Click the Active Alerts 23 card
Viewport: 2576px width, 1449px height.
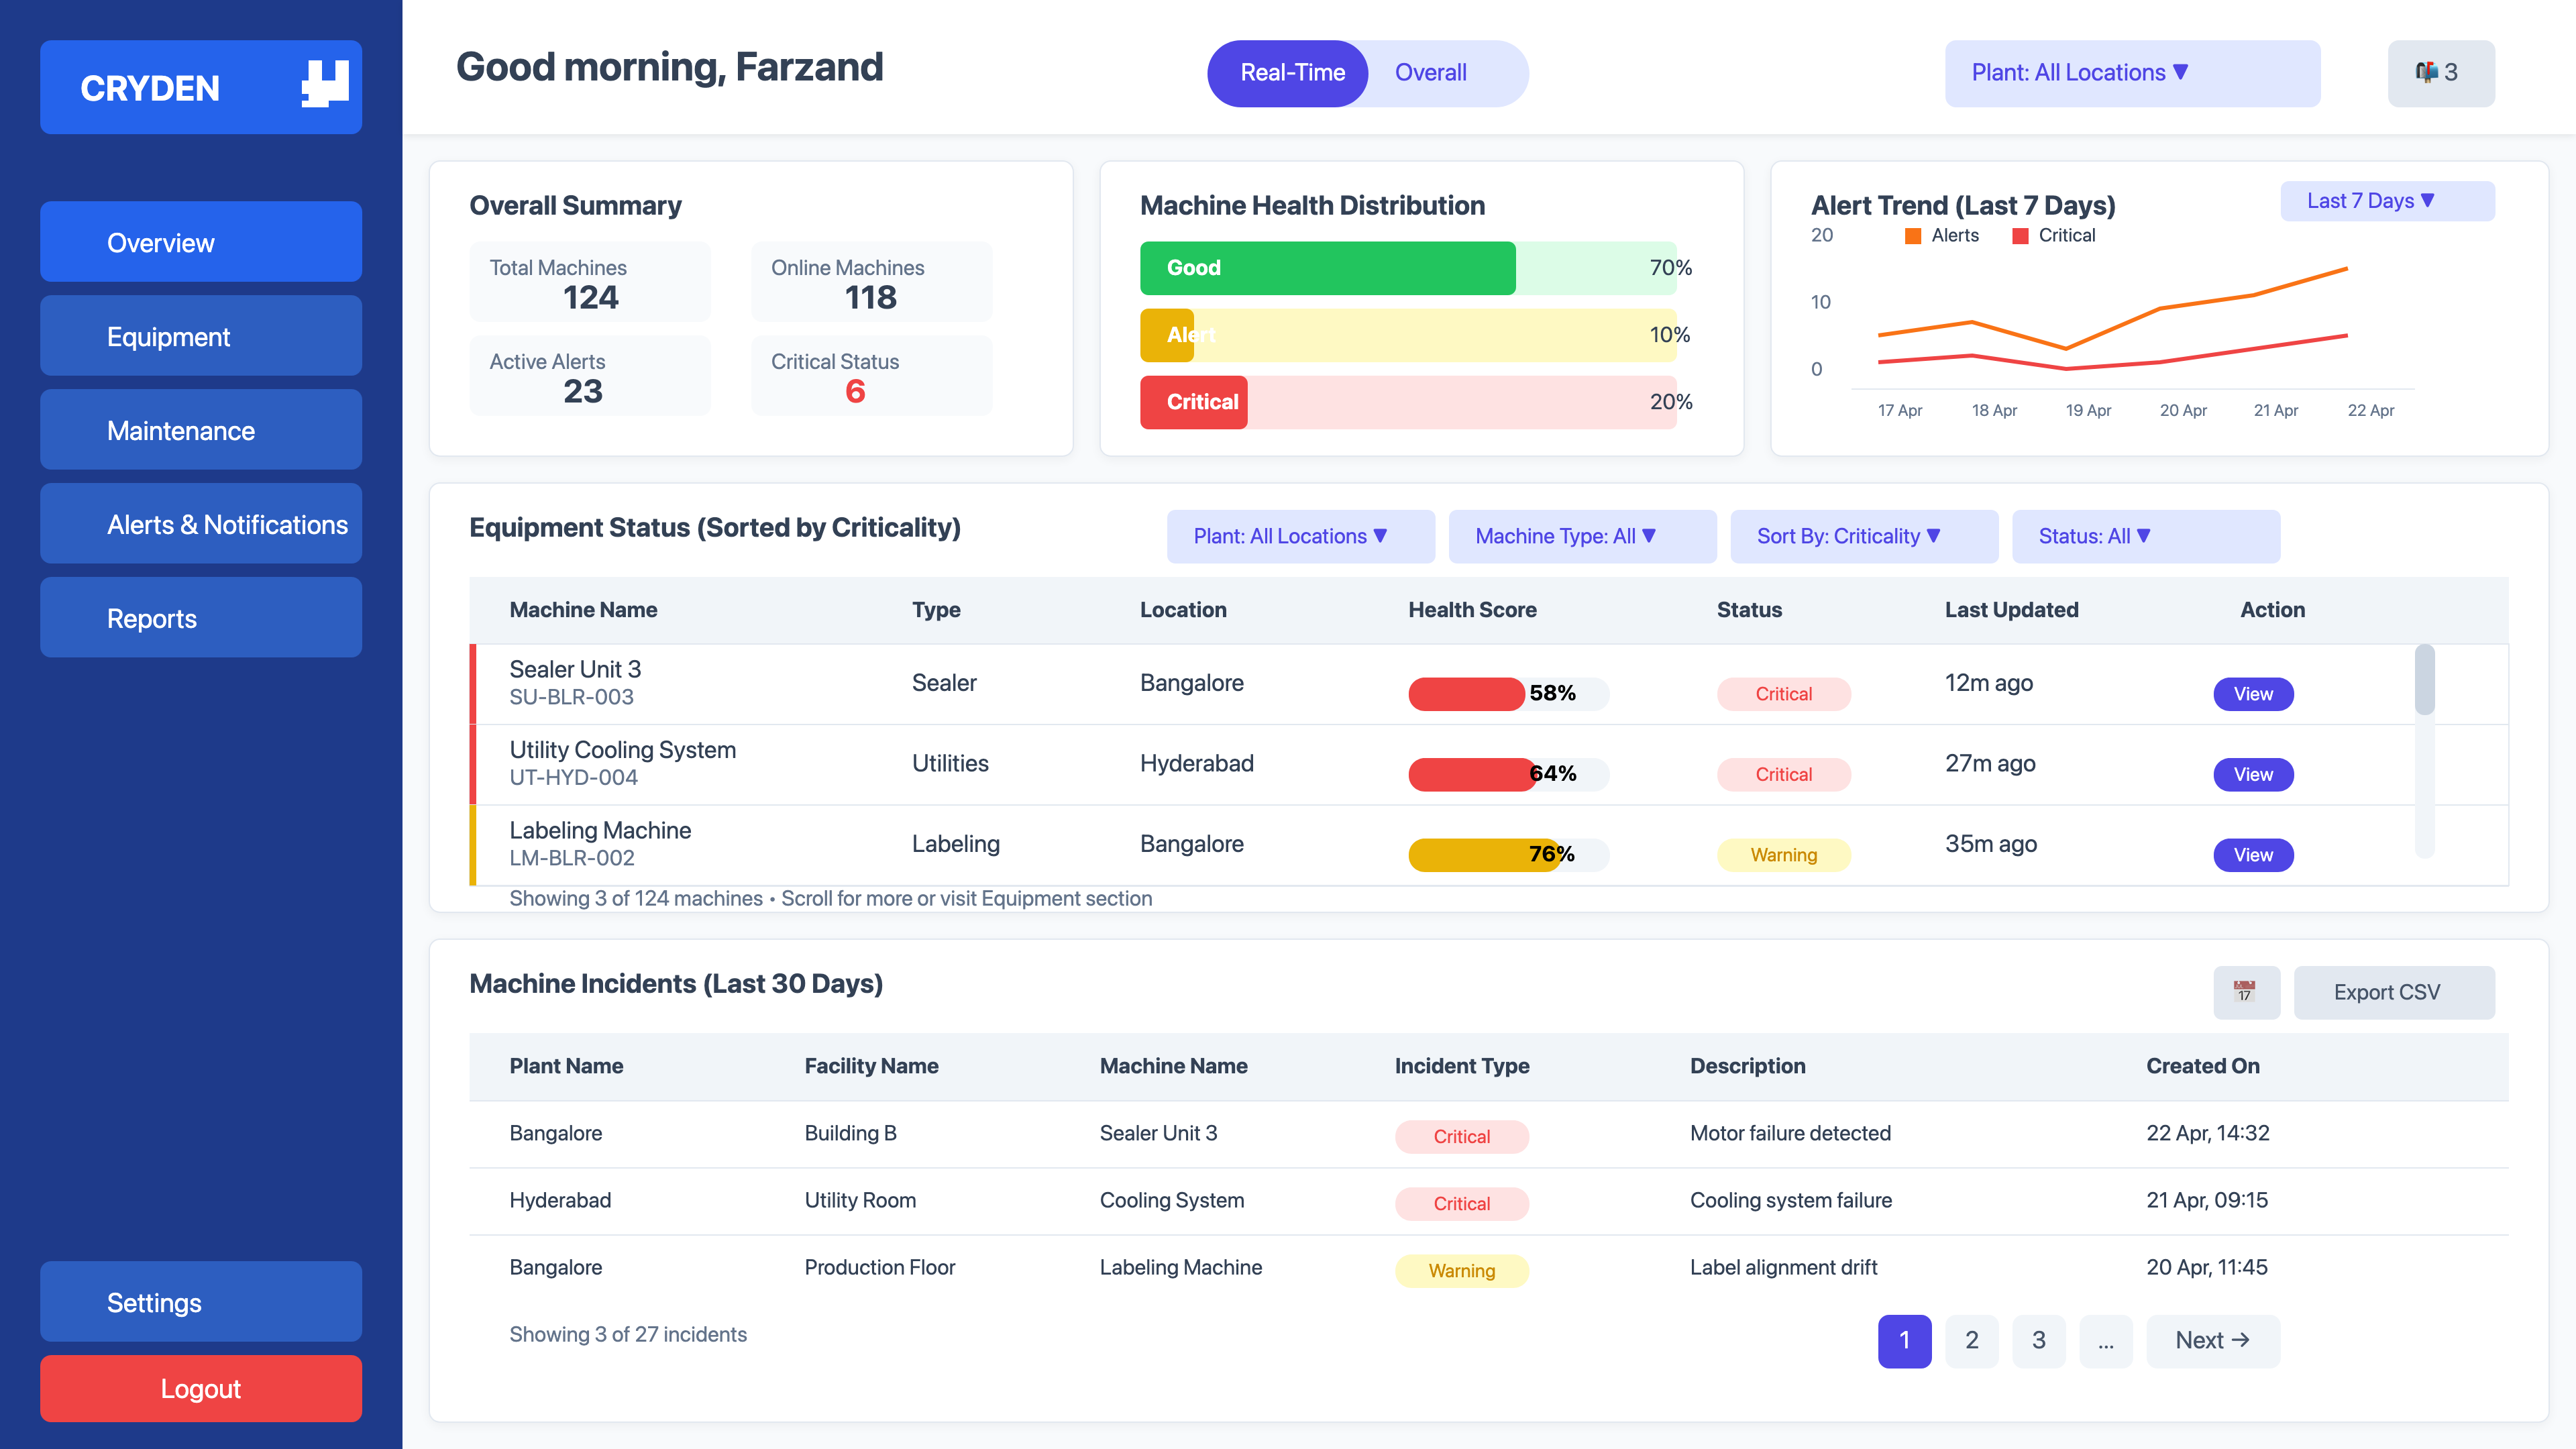pyautogui.click(x=590, y=376)
